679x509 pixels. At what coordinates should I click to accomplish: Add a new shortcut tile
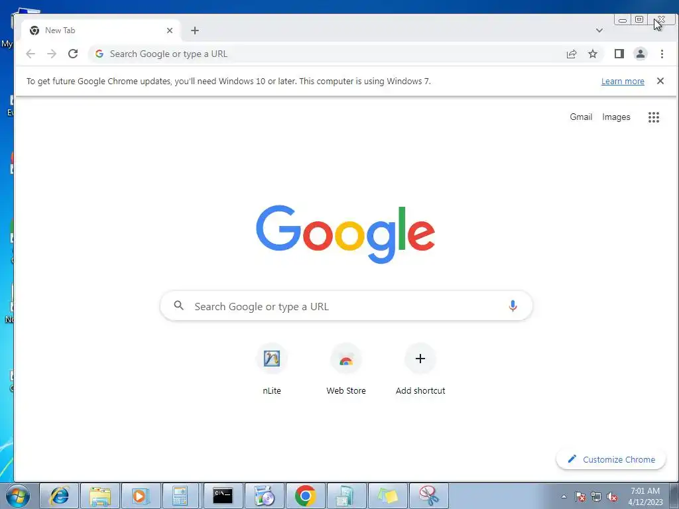(x=420, y=368)
